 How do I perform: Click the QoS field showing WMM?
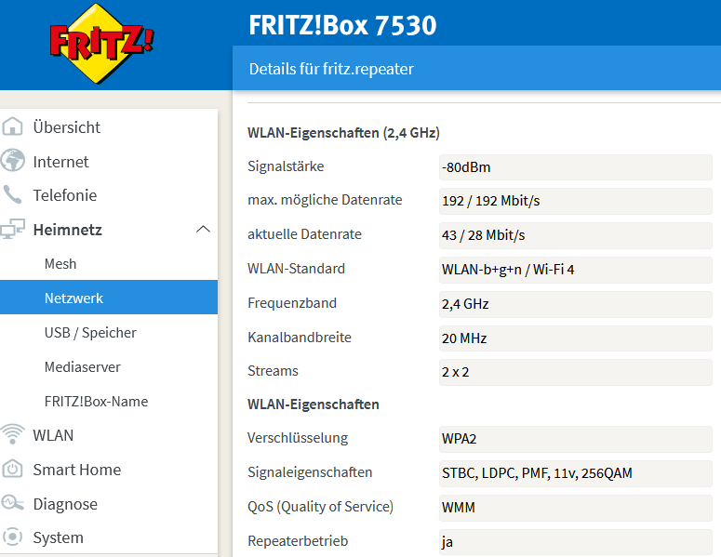pyautogui.click(x=576, y=508)
